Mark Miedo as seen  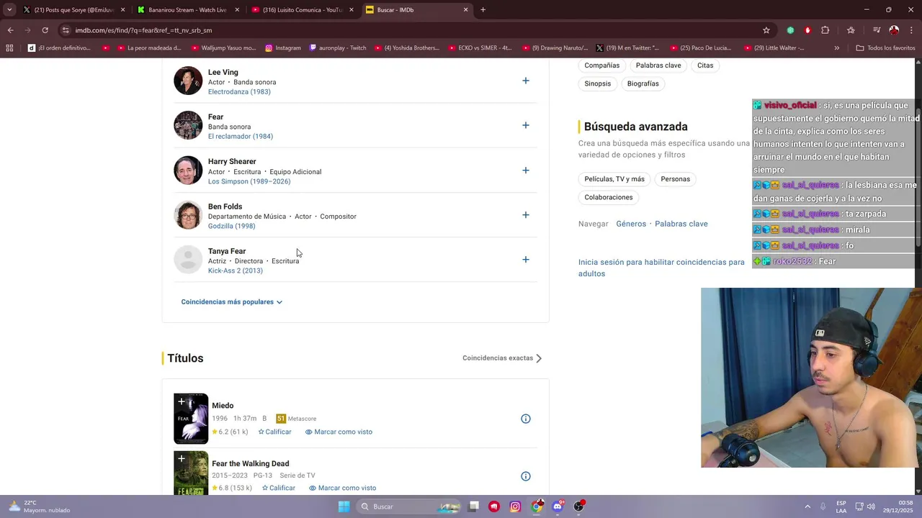coord(339,432)
